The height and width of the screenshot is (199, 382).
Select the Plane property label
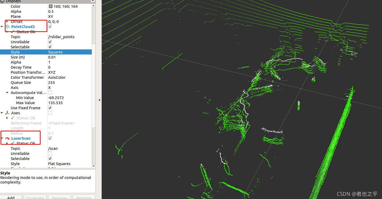pyautogui.click(x=16, y=17)
